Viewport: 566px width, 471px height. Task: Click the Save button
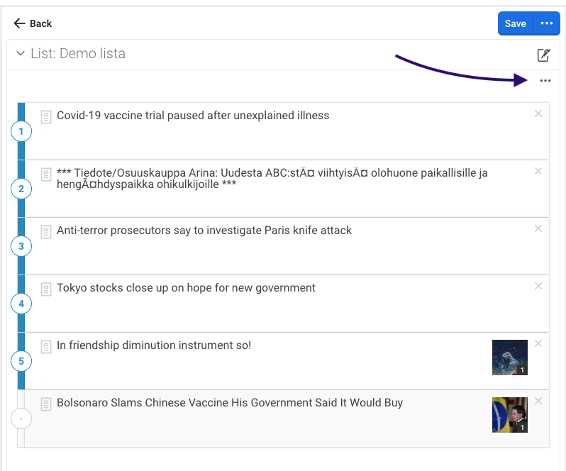coord(515,23)
